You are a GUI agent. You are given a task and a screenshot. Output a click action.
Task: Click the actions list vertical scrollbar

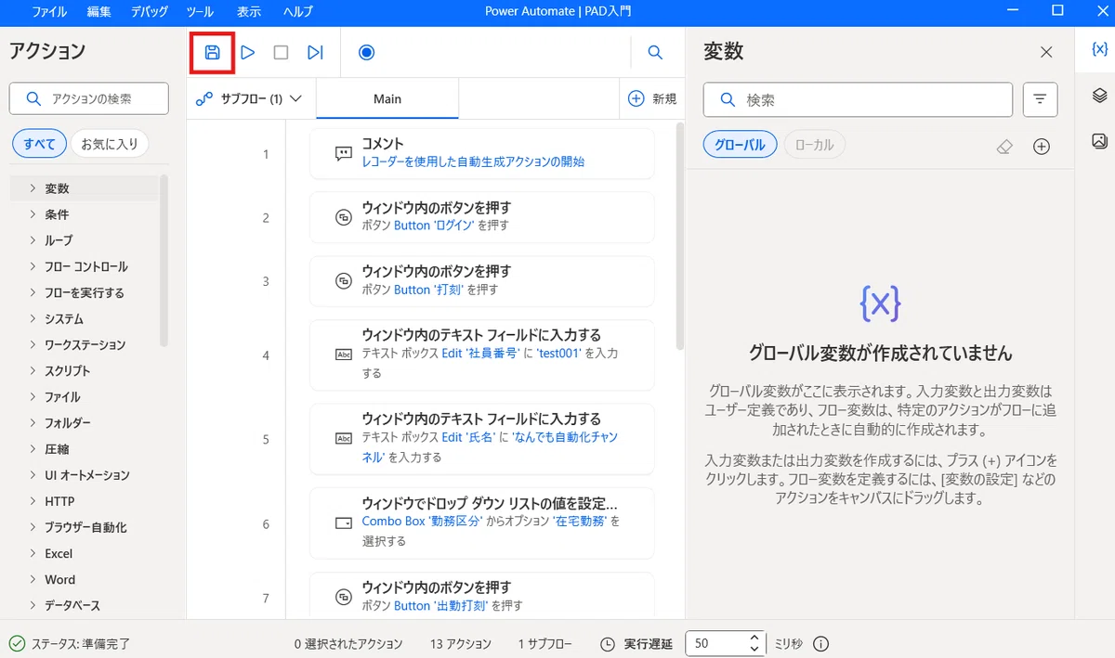pyautogui.click(x=164, y=261)
